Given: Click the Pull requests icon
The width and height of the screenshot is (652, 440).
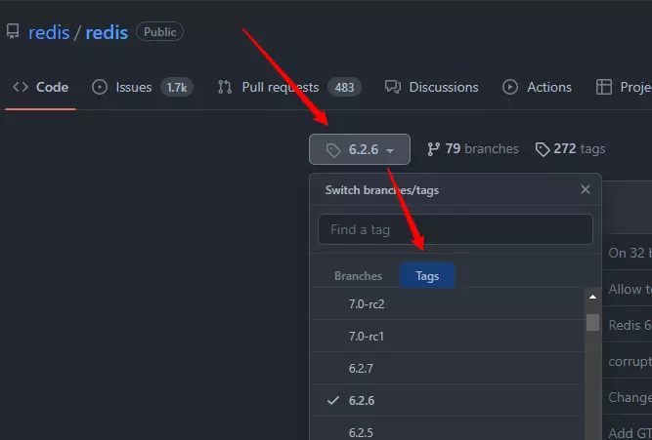Looking at the screenshot, I should pos(225,87).
